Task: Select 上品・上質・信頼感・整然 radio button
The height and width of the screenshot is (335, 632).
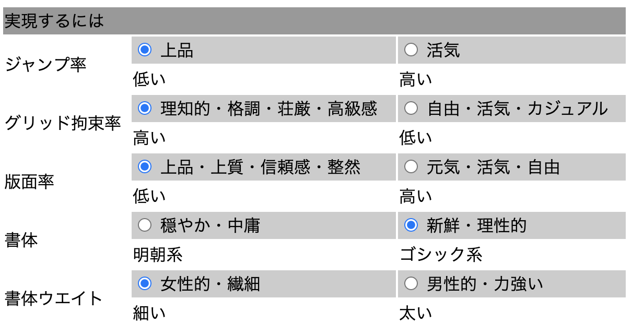Action: (144, 167)
